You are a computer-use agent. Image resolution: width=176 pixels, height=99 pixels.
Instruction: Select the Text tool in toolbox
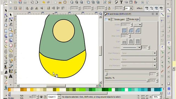pos(11,76)
